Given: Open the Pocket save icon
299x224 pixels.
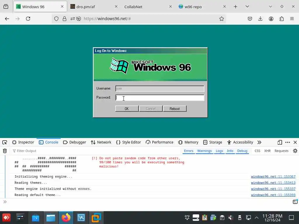Looking at the screenshot, I should coord(250,19).
